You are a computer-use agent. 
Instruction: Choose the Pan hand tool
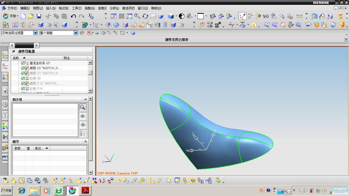click(x=153, y=16)
